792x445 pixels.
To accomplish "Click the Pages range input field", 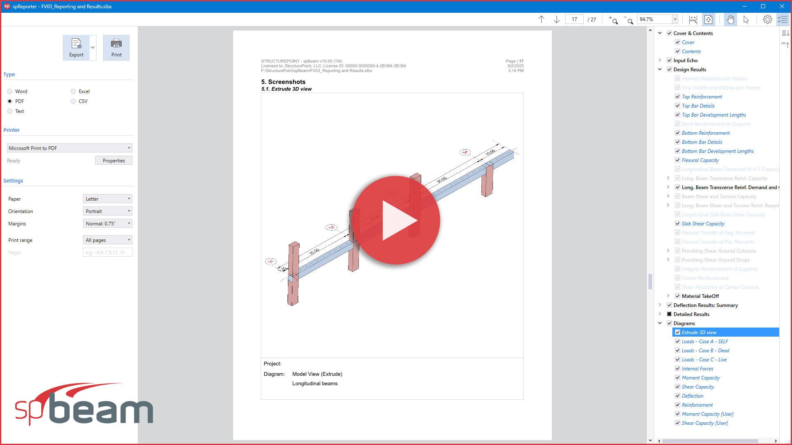I will coord(107,252).
